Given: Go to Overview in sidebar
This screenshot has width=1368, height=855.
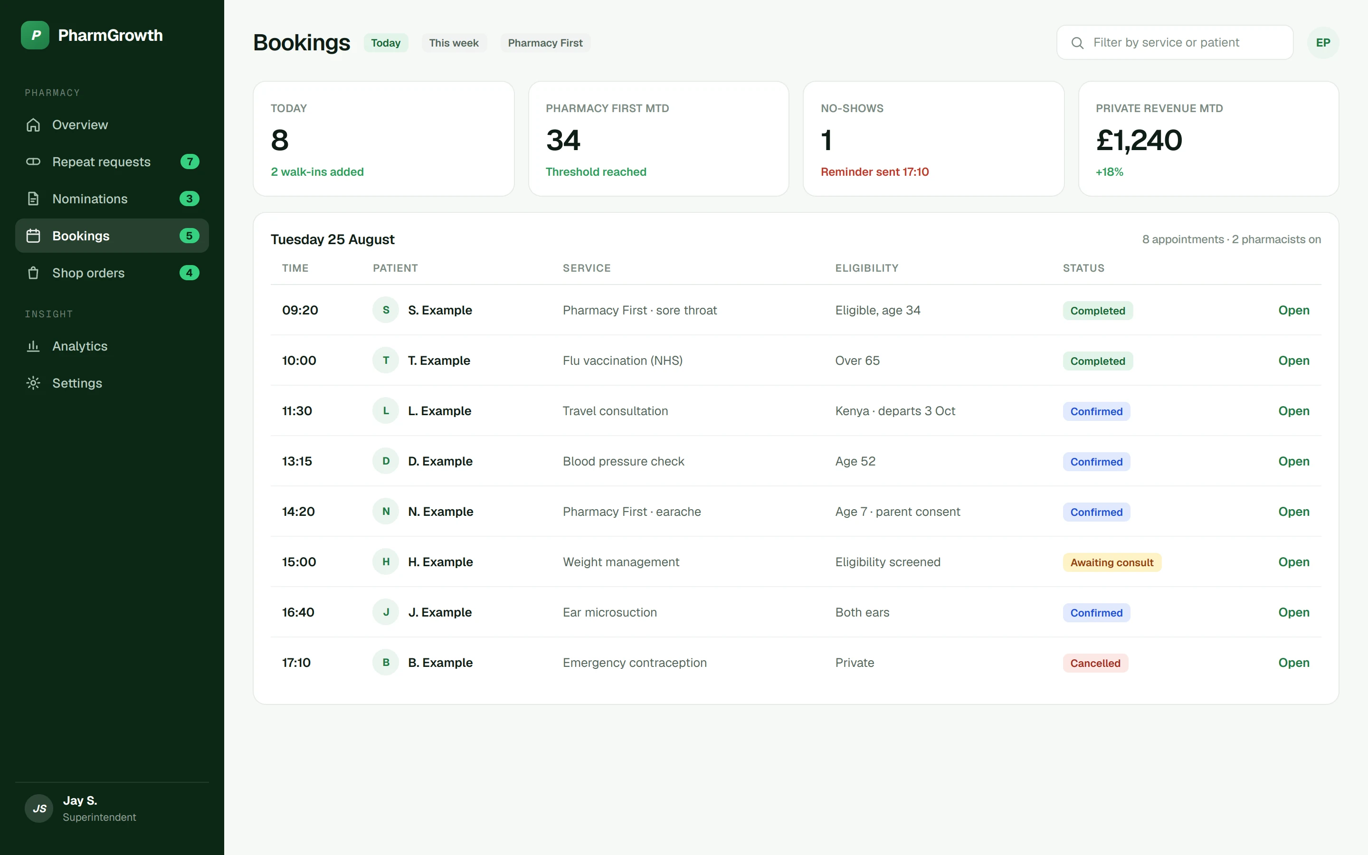Looking at the screenshot, I should [x=112, y=125].
